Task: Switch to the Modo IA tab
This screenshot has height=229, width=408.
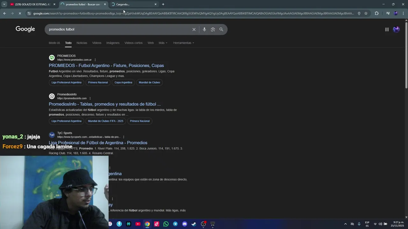Action: 54,43
